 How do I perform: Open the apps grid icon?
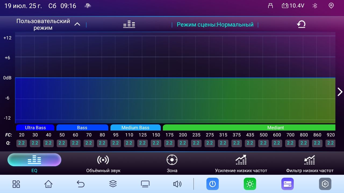(x=16, y=184)
